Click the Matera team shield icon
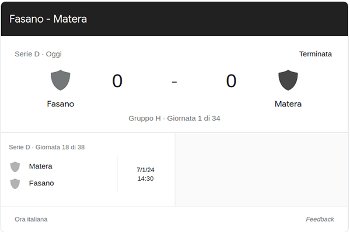The height and width of the screenshot is (232, 350). pyautogui.click(x=288, y=80)
